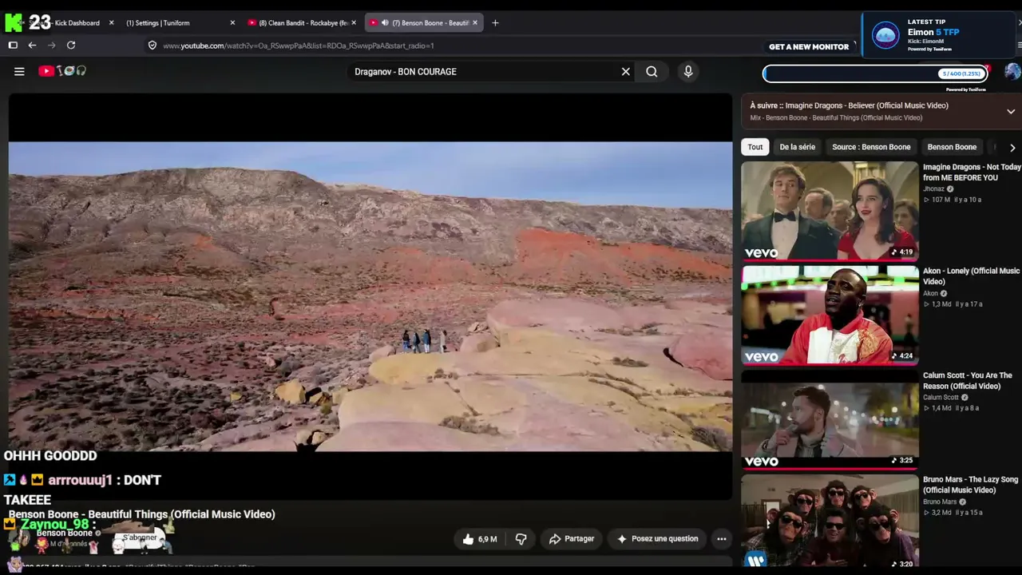Click the "À suivre :: Imagine Dragons - Believer" text
This screenshot has height=575, width=1022.
pyautogui.click(x=849, y=105)
